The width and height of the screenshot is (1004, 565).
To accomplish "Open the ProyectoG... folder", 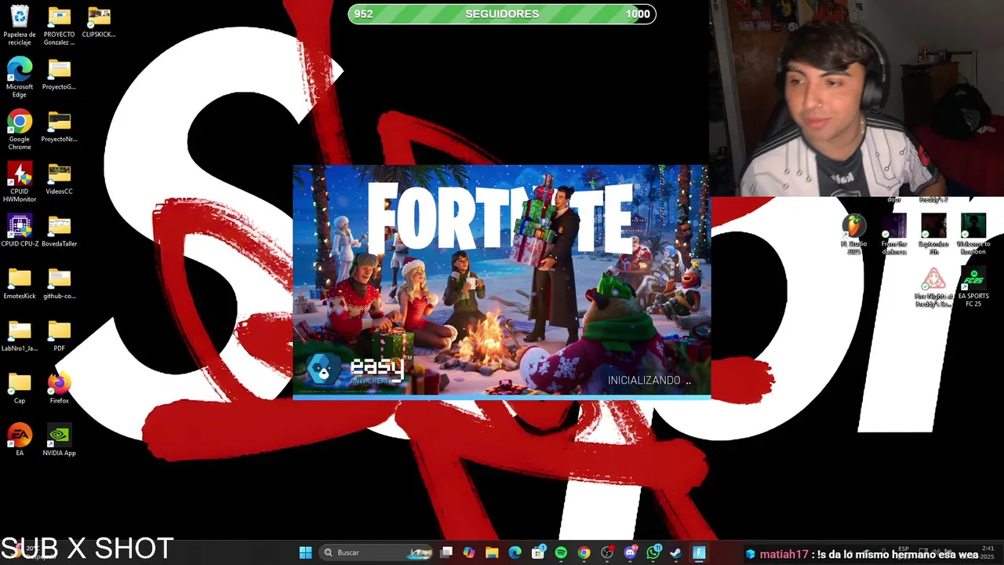I will point(60,74).
